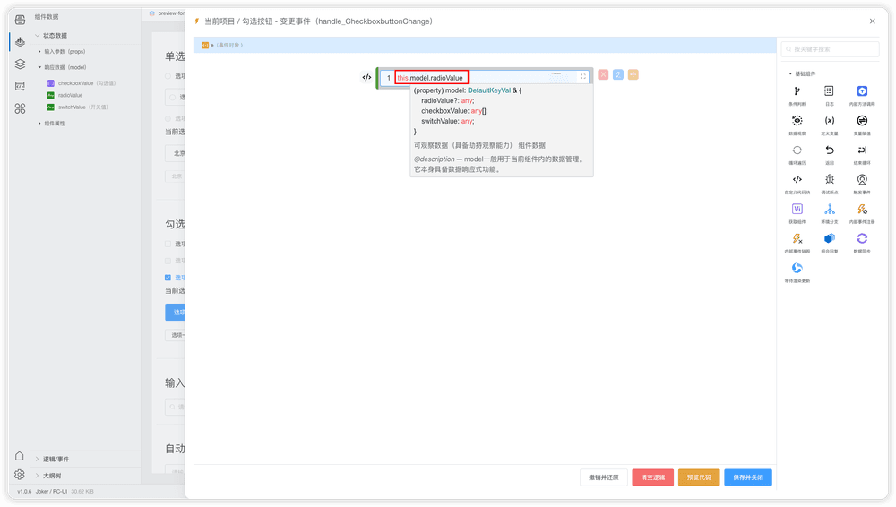Viewport: 896px width, 507px height.
Task: Click the code block </> node icon on canvas
Action: [x=366, y=77]
